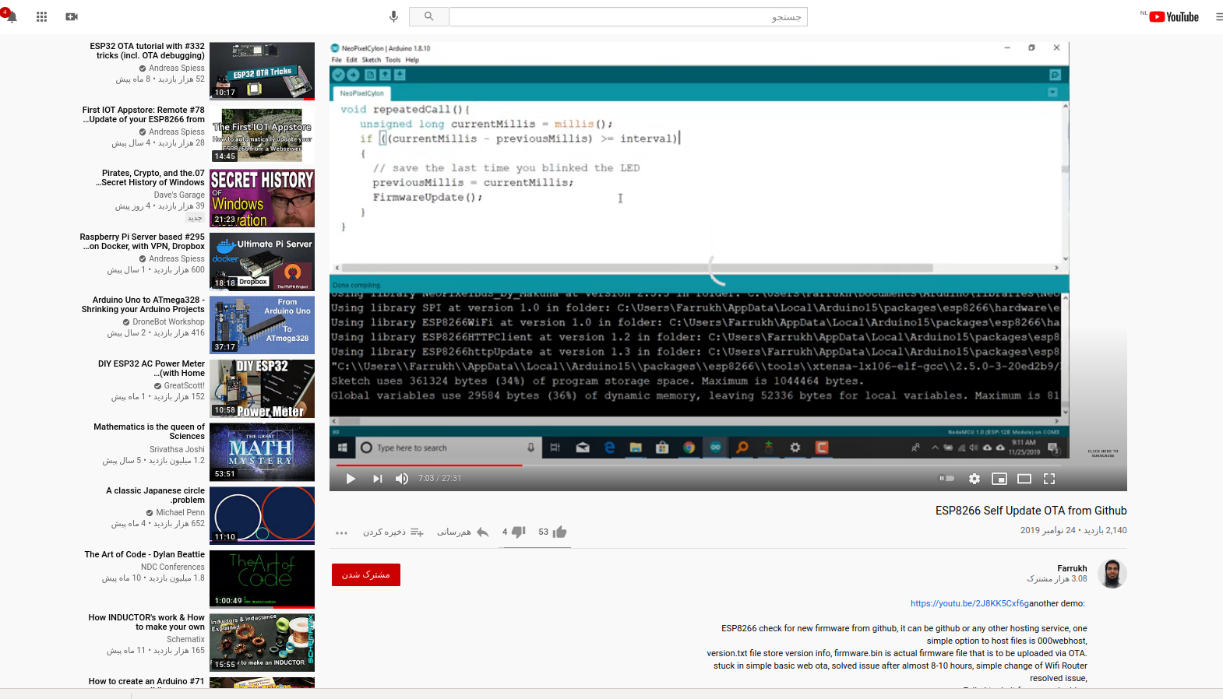Open 'First IOT Appstore' video title

pos(143,114)
